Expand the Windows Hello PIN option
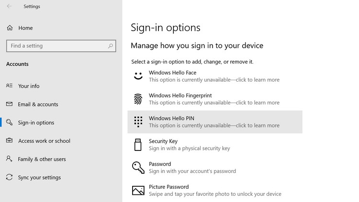This screenshot has width=359, height=202. [x=215, y=122]
